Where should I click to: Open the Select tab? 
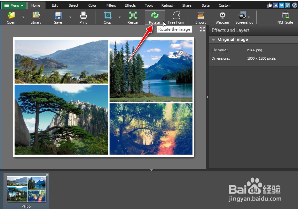tap(73, 5)
